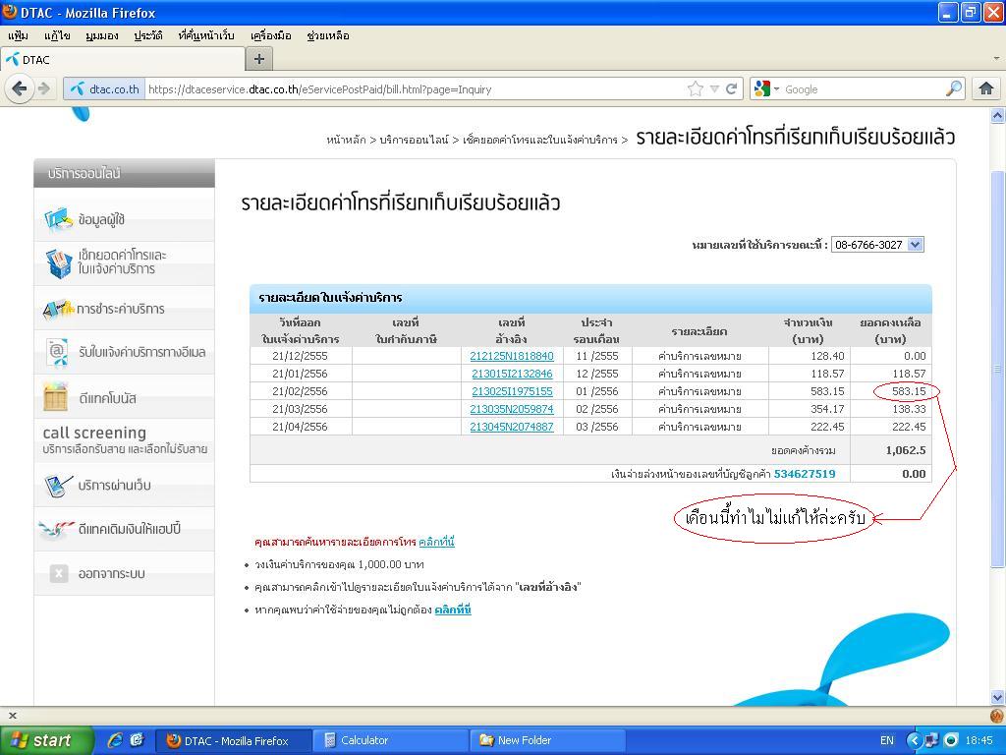The height and width of the screenshot is (755, 1006).
Task: Click the scrollbar up arrow
Action: coord(997,115)
